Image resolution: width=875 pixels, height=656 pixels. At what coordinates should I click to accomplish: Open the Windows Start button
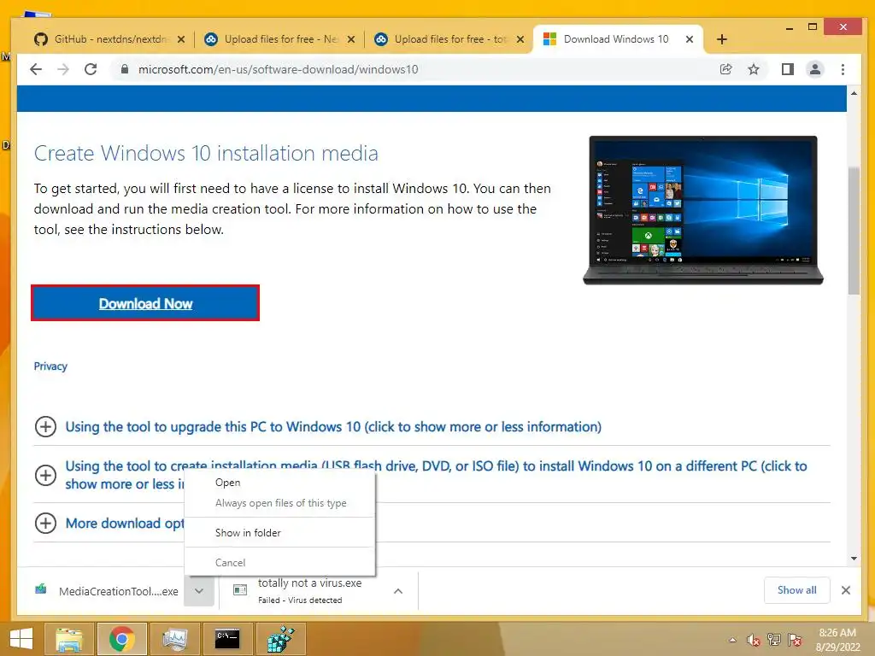click(21, 639)
